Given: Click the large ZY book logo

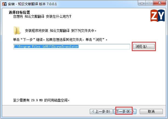Looking at the screenshot, I should pyautogui.click(x=158, y=16).
